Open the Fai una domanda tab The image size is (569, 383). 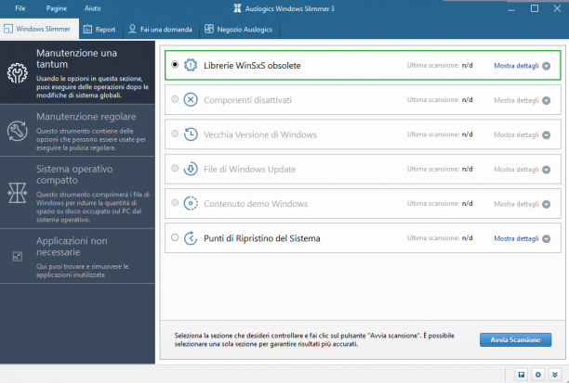(x=162, y=30)
